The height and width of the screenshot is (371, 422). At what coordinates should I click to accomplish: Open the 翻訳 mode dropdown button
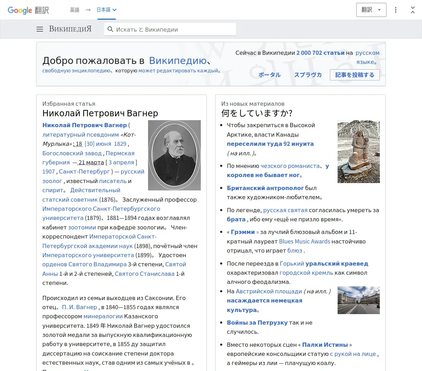[371, 10]
